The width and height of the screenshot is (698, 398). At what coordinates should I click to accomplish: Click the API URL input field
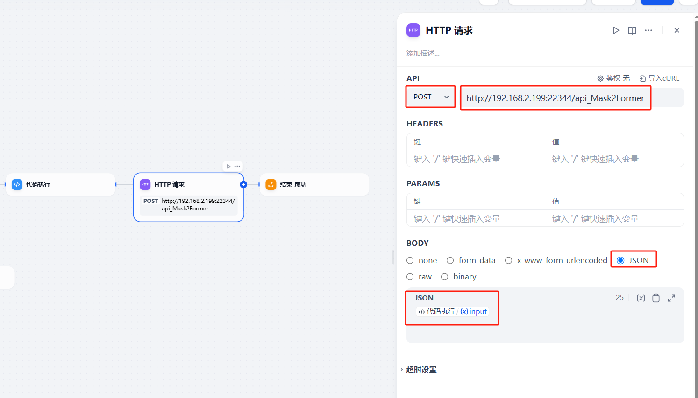click(555, 98)
